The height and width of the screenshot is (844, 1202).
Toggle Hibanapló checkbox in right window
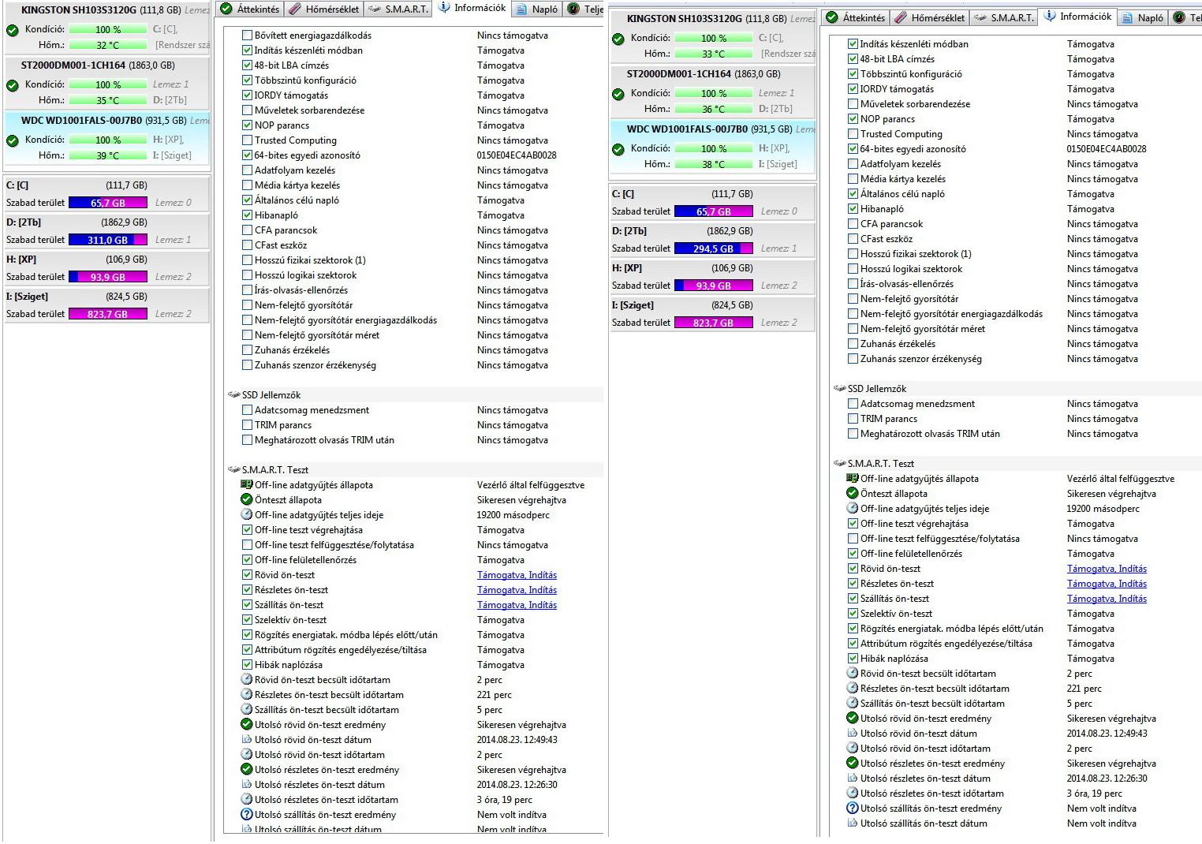point(853,208)
